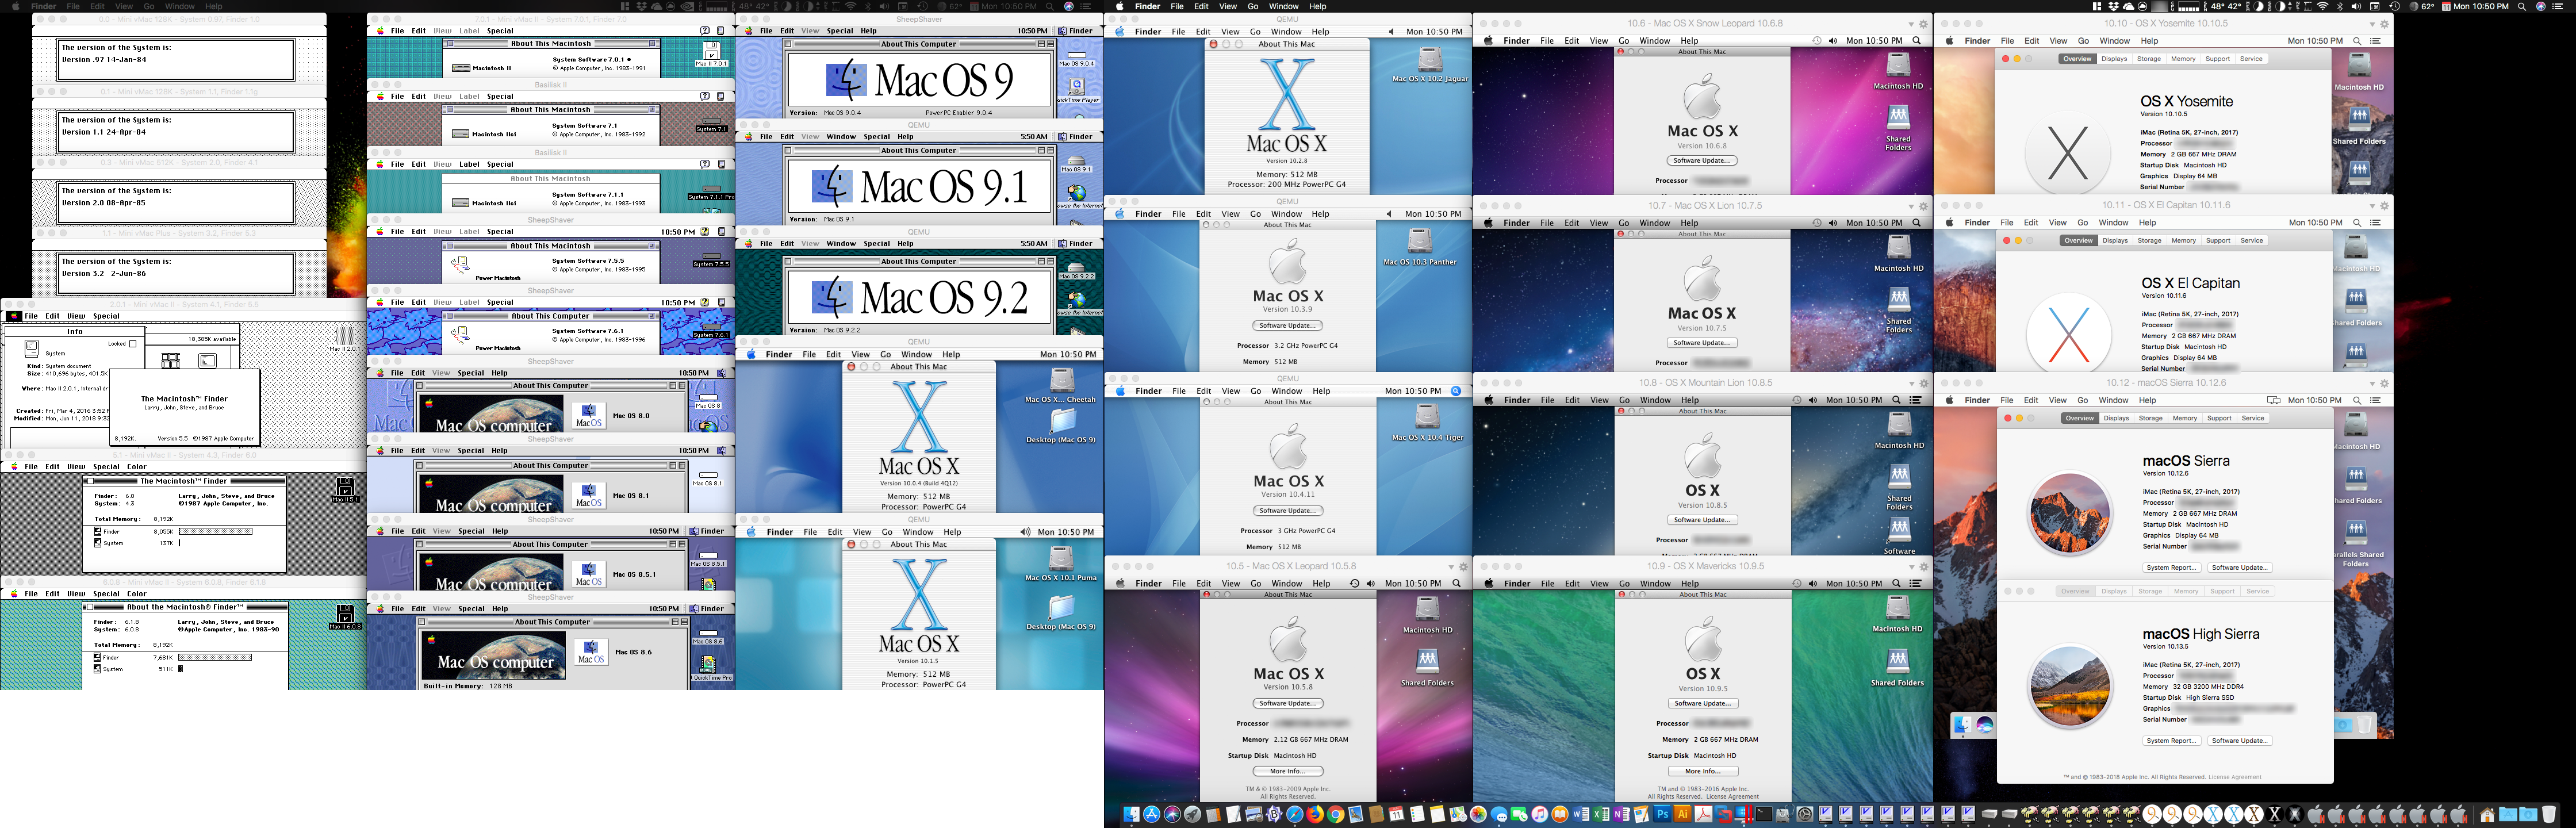This screenshot has height=828, width=2576.
Task: Open Microsoft Excel in the Dock
Action: [1601, 814]
